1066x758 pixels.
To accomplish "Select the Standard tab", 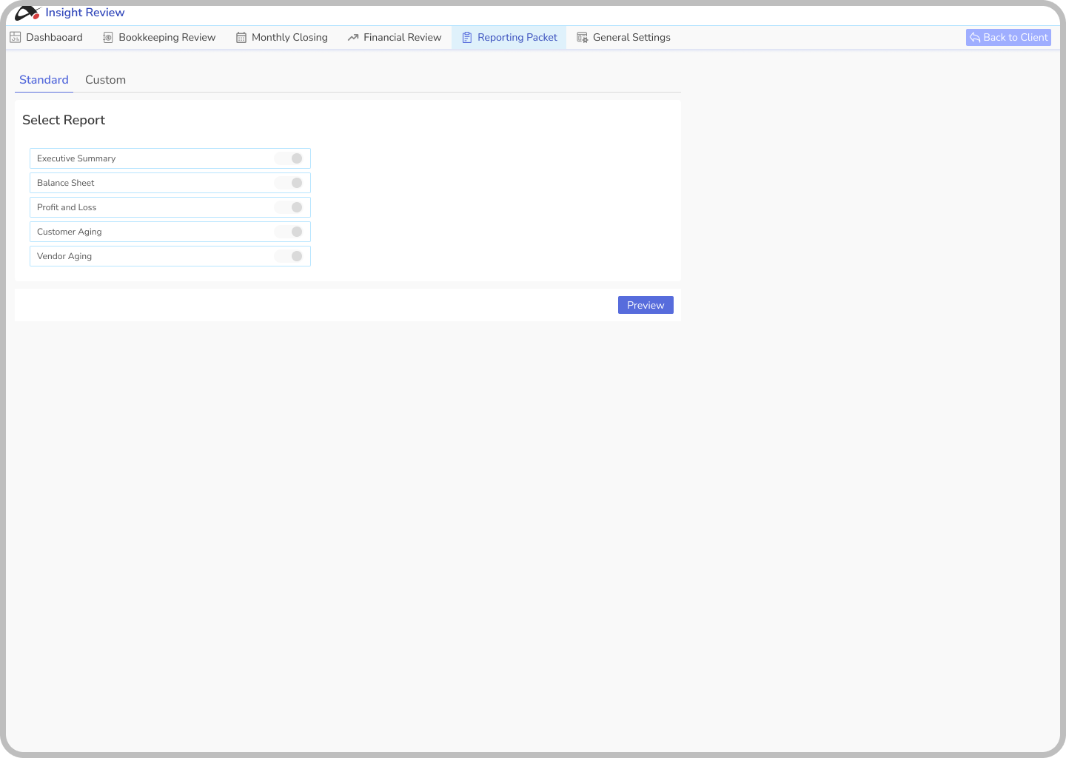I will [x=44, y=80].
